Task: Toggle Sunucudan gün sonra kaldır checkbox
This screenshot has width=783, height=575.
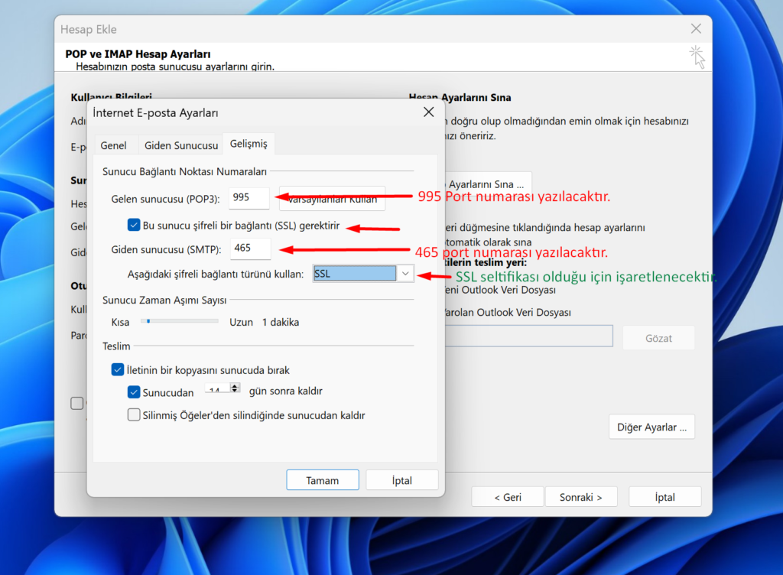Action: point(134,391)
